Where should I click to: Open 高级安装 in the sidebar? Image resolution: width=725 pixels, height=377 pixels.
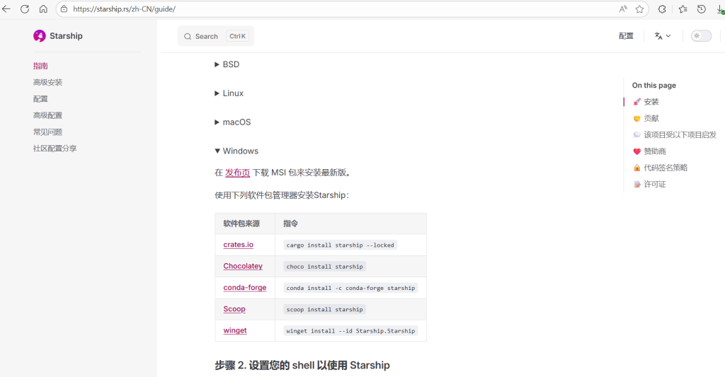(x=47, y=82)
